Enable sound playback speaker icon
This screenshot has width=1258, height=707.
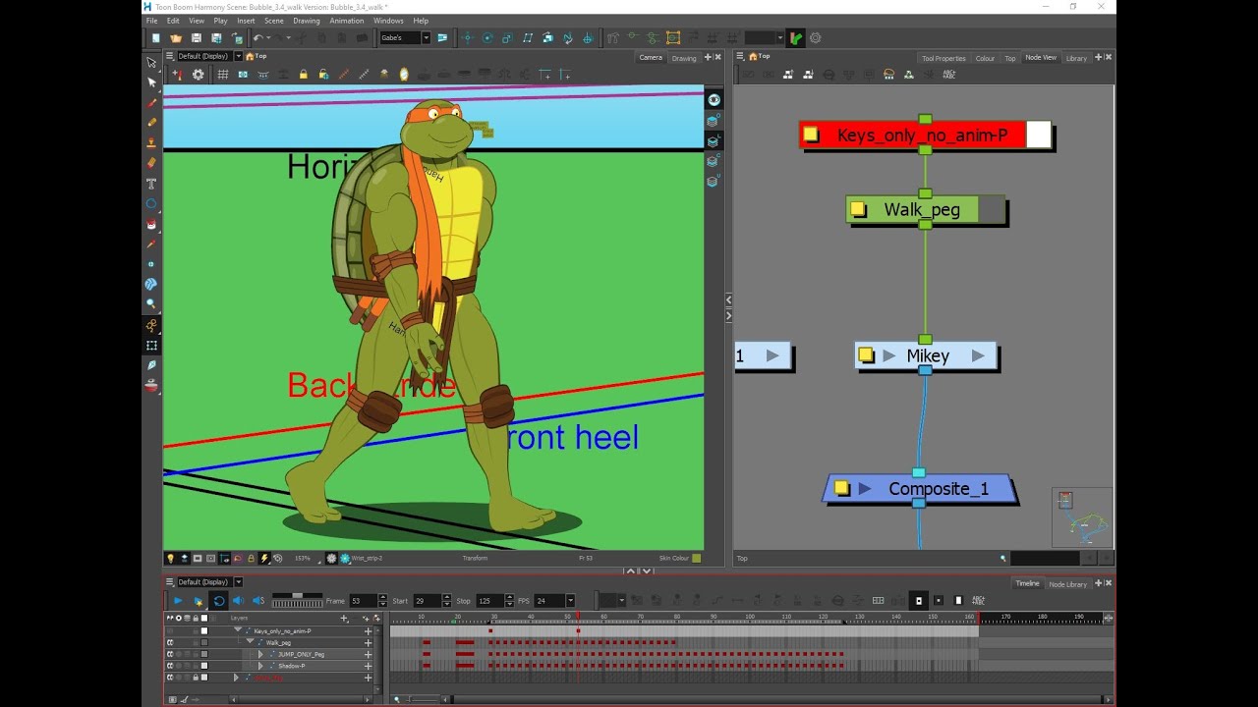[x=238, y=601]
